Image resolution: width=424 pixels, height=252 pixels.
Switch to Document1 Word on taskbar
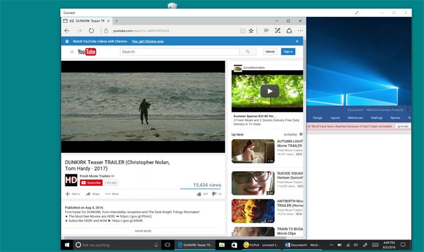[x=303, y=245]
